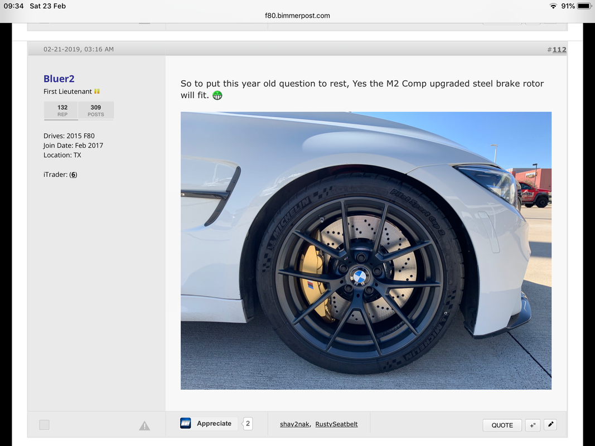Open shay2nak's profile link

pos(294,424)
